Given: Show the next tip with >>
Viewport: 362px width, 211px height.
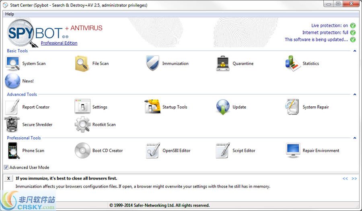Looking at the screenshot, I should pyautogui.click(x=354, y=178).
